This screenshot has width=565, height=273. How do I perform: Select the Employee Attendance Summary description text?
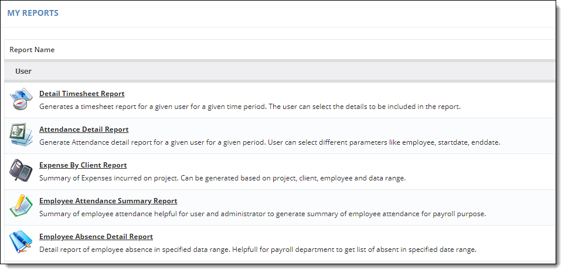tap(263, 214)
